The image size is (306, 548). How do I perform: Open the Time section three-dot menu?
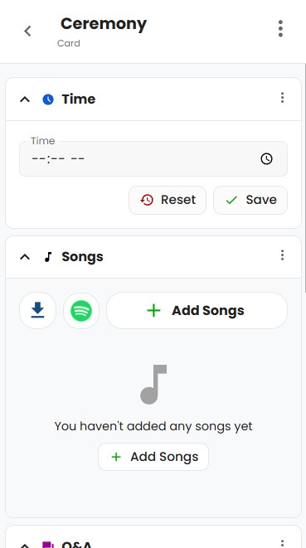point(282,98)
